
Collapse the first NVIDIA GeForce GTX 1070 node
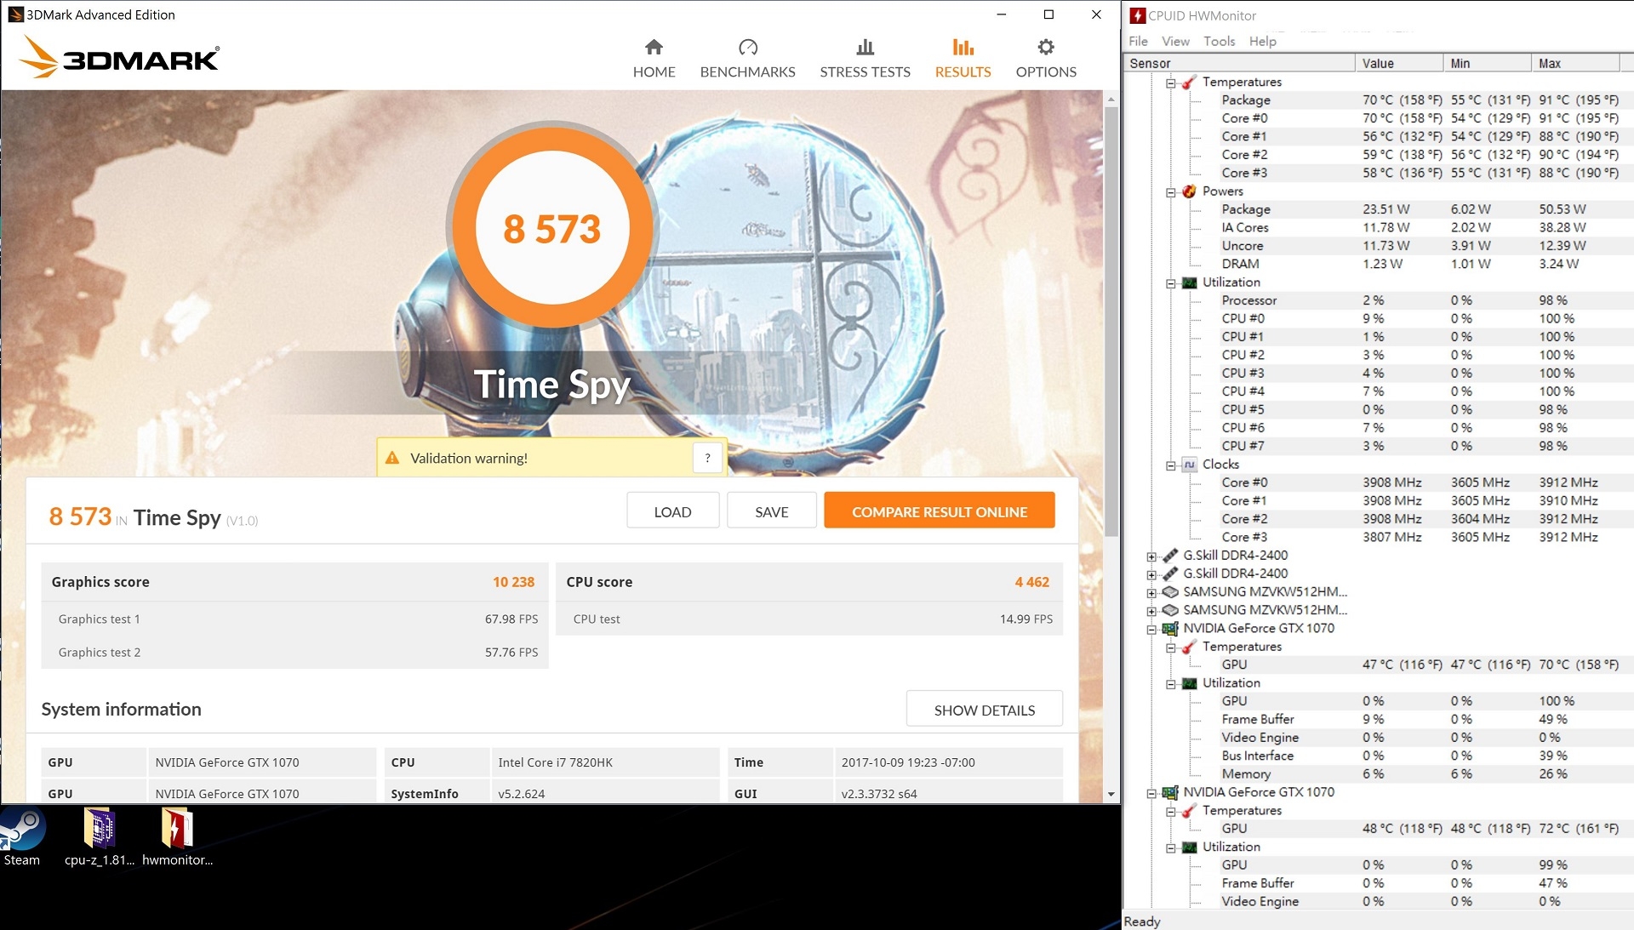(x=1151, y=630)
